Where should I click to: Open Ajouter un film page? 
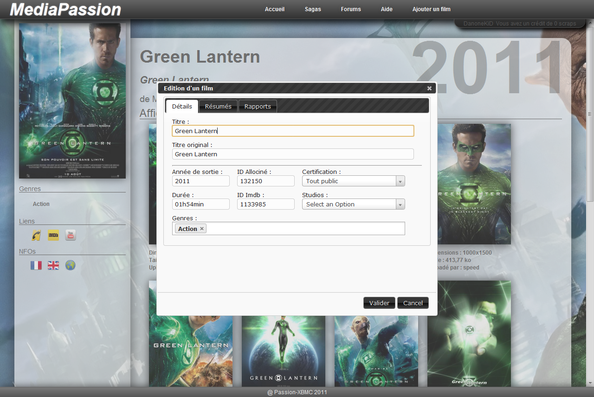tap(432, 9)
